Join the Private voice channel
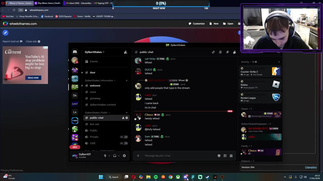Viewport: 323px width, 181px height. [x=106, y=137]
